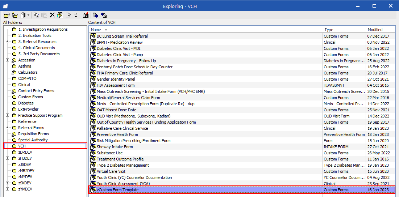Select the VCH folder in tree
This screenshot has height=197, width=399.
(x=22, y=146)
